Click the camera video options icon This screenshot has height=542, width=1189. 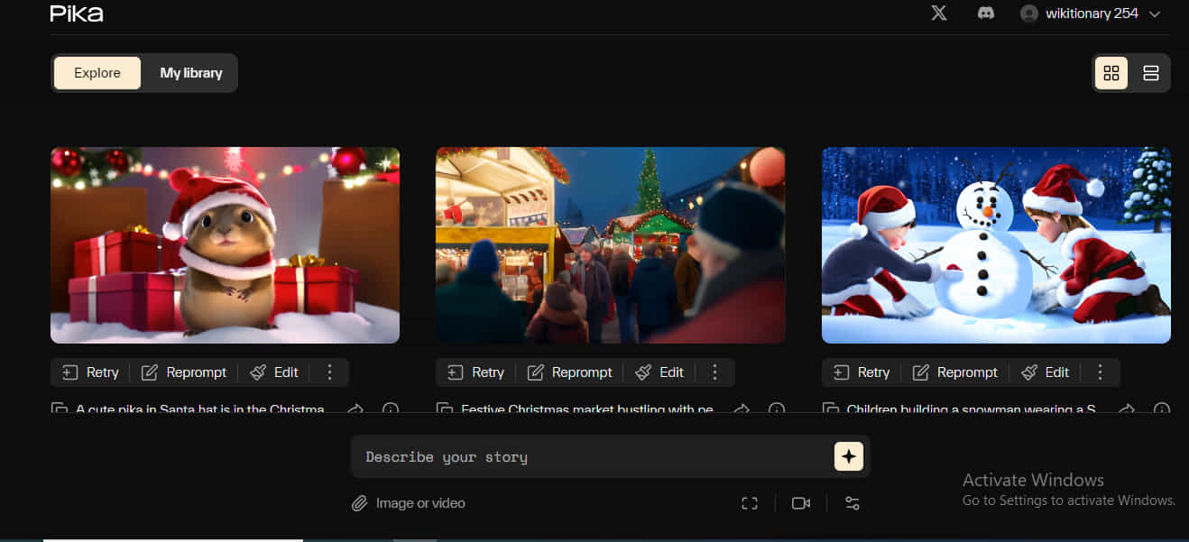pos(801,502)
